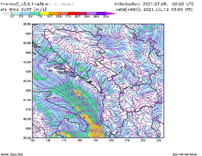Image resolution: width=202 pixels, height=156 pixels.
Task: Click the light cyan legend swatch (1.6–3.3)
Action: tap(16, 13)
